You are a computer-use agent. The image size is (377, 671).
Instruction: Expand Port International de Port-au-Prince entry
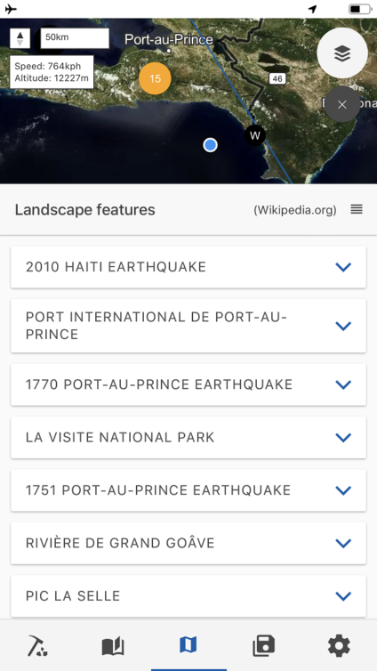click(x=188, y=326)
